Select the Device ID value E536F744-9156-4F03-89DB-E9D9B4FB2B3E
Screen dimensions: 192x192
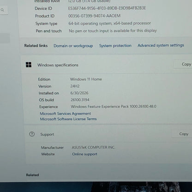click(107, 8)
